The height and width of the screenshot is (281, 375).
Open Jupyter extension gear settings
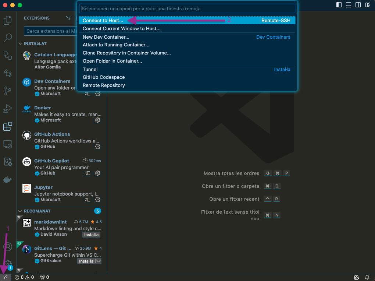[x=98, y=200]
